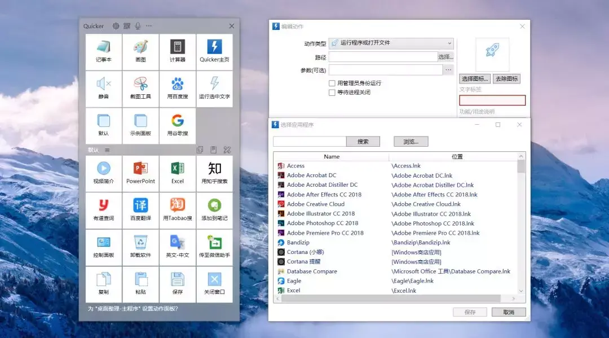This screenshot has height=338, width=609.
Task: Click the 粘贴 paste action
Action: [x=140, y=284]
